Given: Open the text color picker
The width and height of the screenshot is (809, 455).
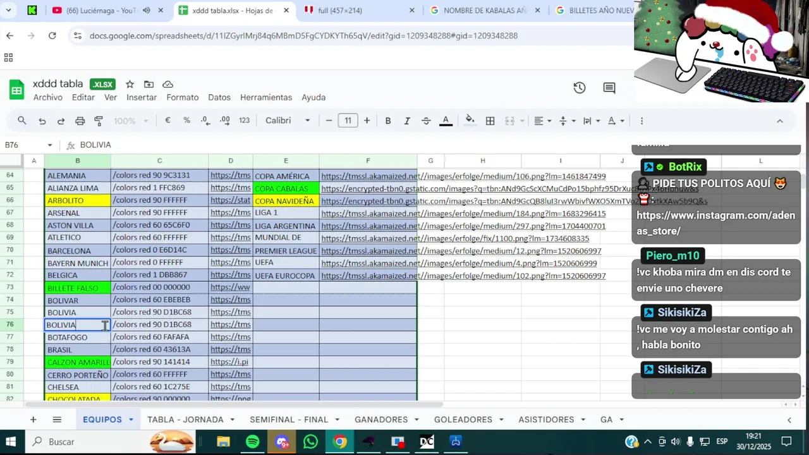Looking at the screenshot, I should [446, 121].
